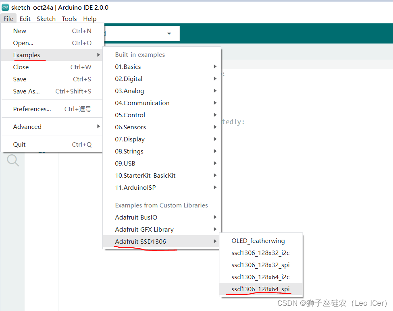Expand the 10.StarterKit_BasicKit submenu
The height and width of the screenshot is (311, 393).
[x=162, y=175]
